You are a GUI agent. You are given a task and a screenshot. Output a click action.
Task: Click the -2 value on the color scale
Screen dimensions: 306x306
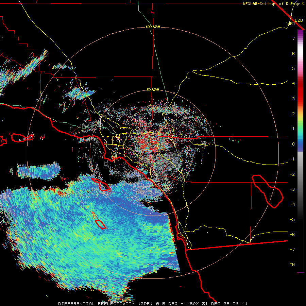292,174
